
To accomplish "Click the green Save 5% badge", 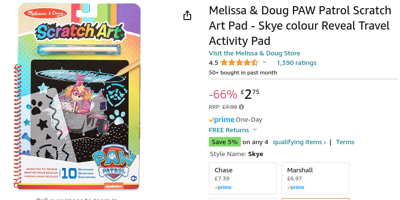I will pyautogui.click(x=225, y=142).
